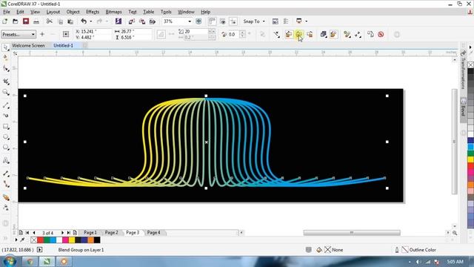The image size is (474, 267).
Task: Go to the next page arrow
Action: [x=62, y=232]
